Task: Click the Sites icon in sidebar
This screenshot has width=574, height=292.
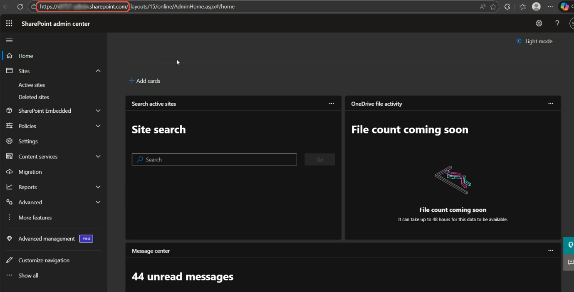Action: click(x=10, y=71)
